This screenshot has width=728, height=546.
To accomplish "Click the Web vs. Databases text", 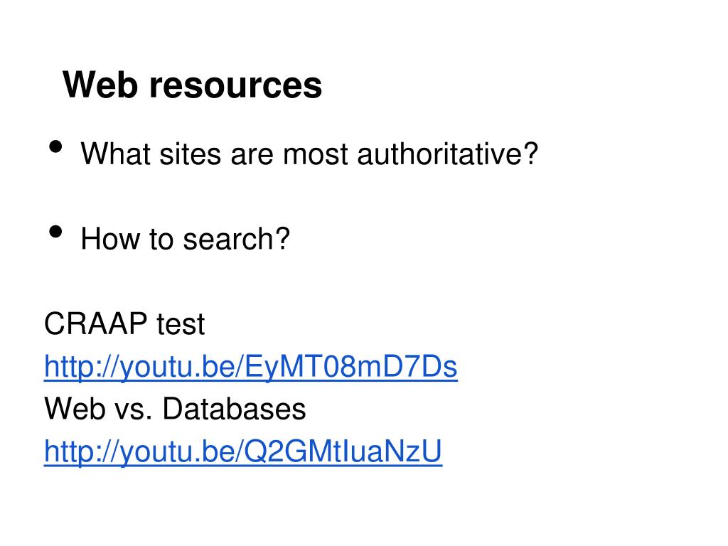I will click(175, 409).
